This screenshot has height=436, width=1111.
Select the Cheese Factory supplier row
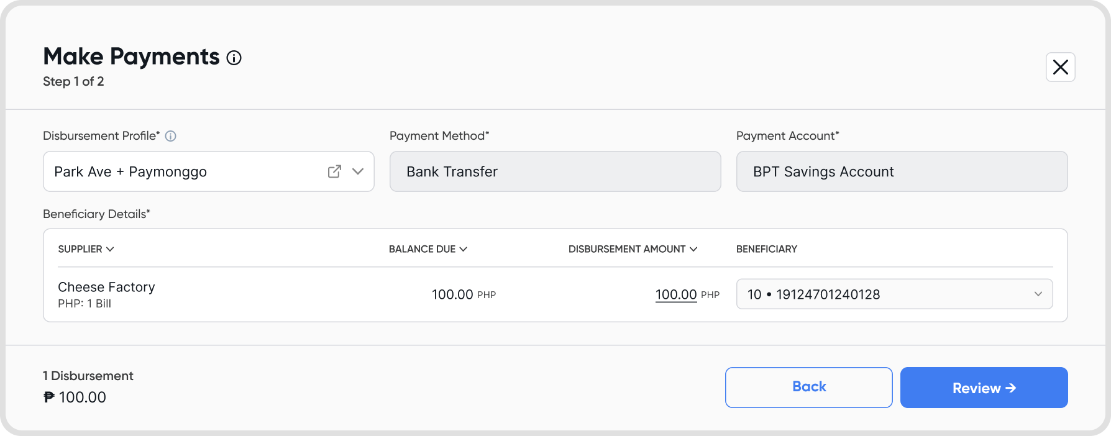pyautogui.click(x=106, y=288)
